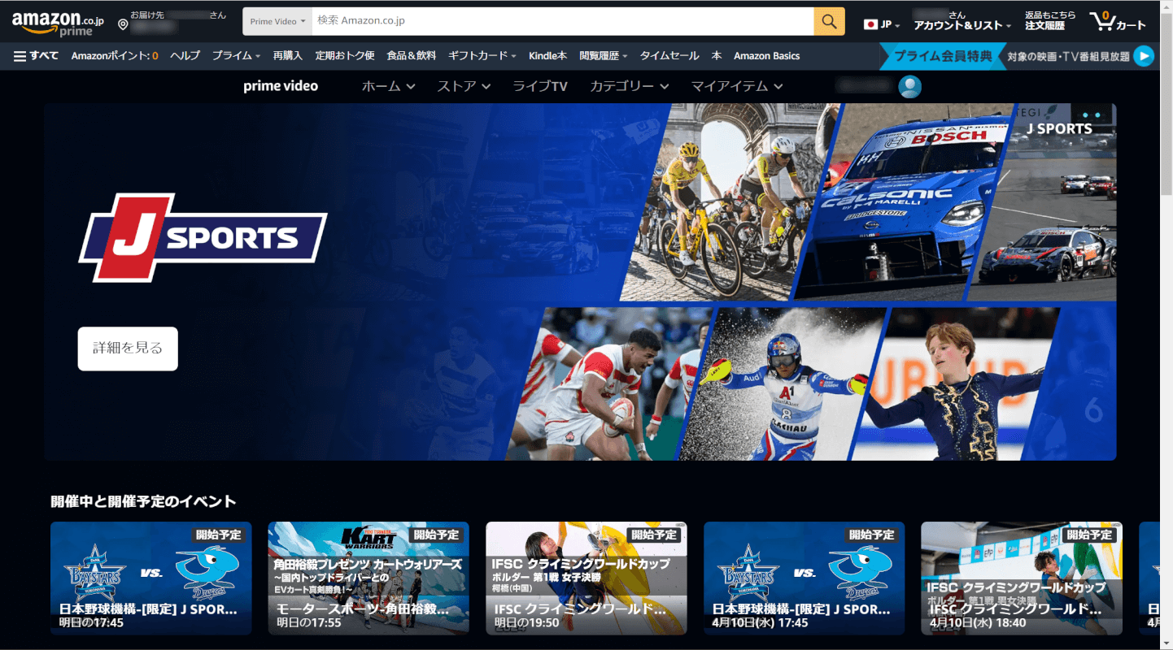Expand the マイアイテム menu
Screen dimensions: 1173x650
(x=737, y=86)
